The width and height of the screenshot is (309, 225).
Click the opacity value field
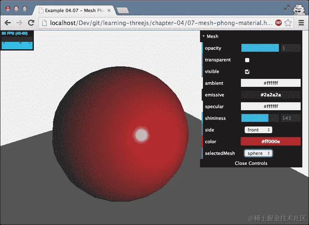point(291,48)
